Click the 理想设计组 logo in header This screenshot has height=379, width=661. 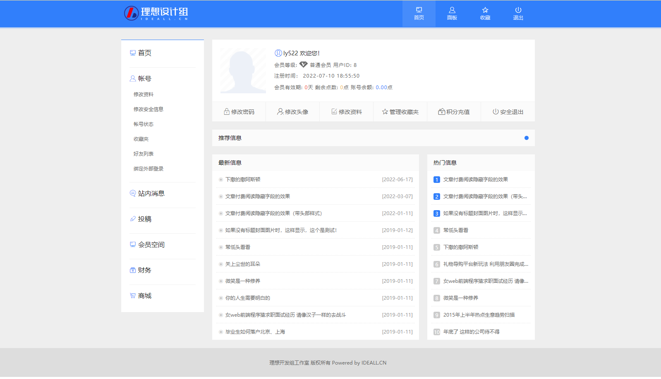pos(156,13)
